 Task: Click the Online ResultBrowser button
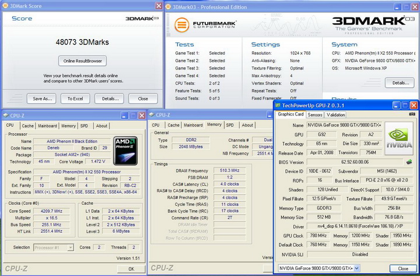point(82,61)
